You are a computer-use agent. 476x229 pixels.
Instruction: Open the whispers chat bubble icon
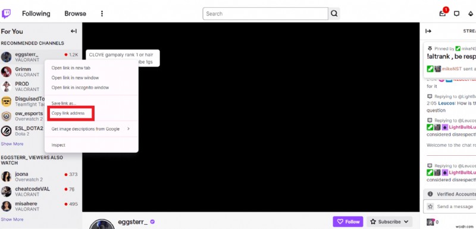click(456, 14)
